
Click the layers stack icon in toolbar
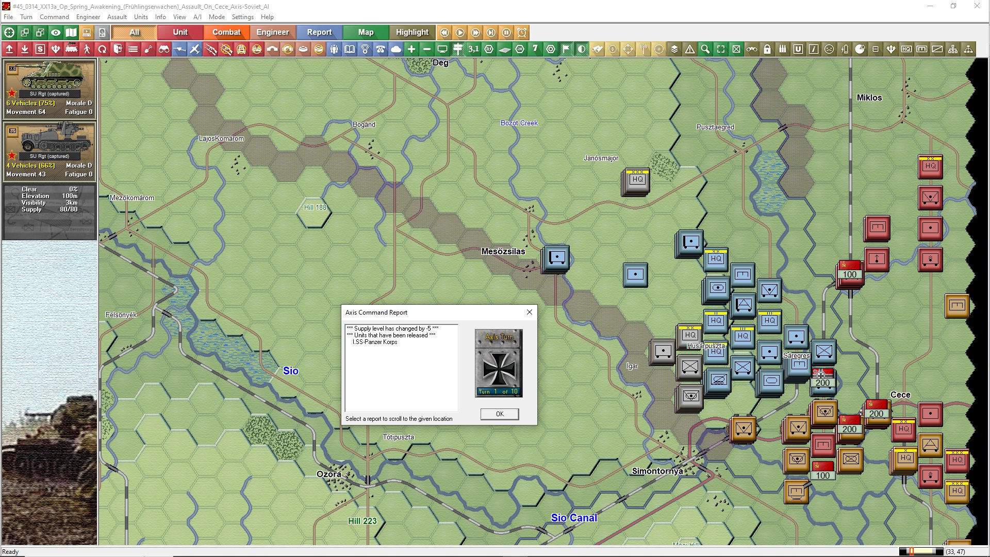point(674,49)
